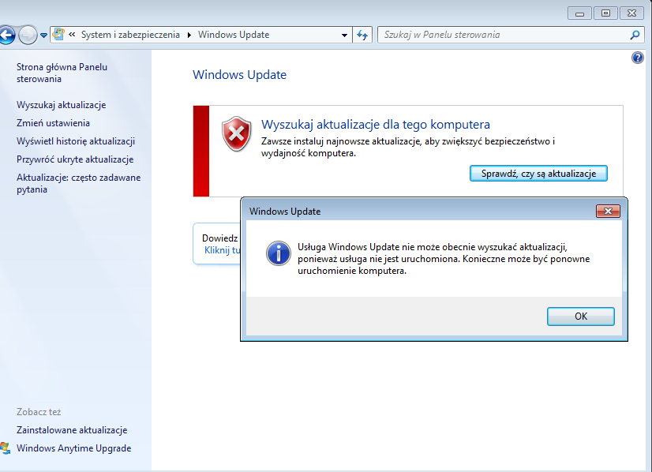Click the Zobacz też label
This screenshot has height=472, width=652.
coord(39,412)
